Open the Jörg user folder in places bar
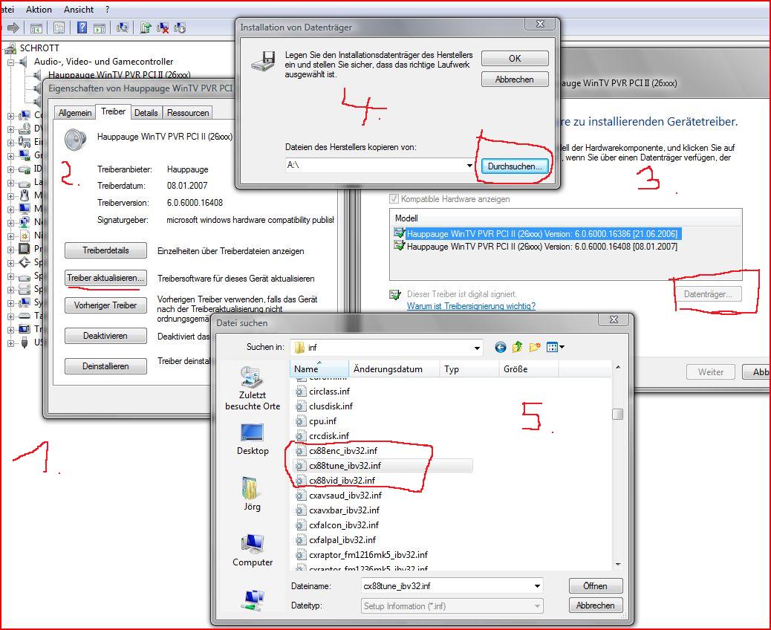 click(253, 494)
